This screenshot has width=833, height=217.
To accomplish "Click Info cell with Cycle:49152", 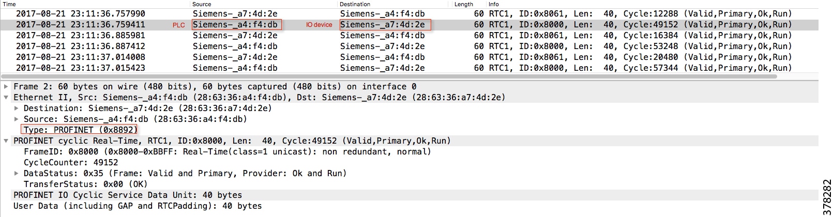I will click(x=640, y=24).
